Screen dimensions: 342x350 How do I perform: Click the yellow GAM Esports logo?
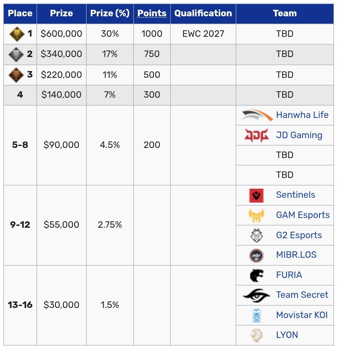(256, 215)
